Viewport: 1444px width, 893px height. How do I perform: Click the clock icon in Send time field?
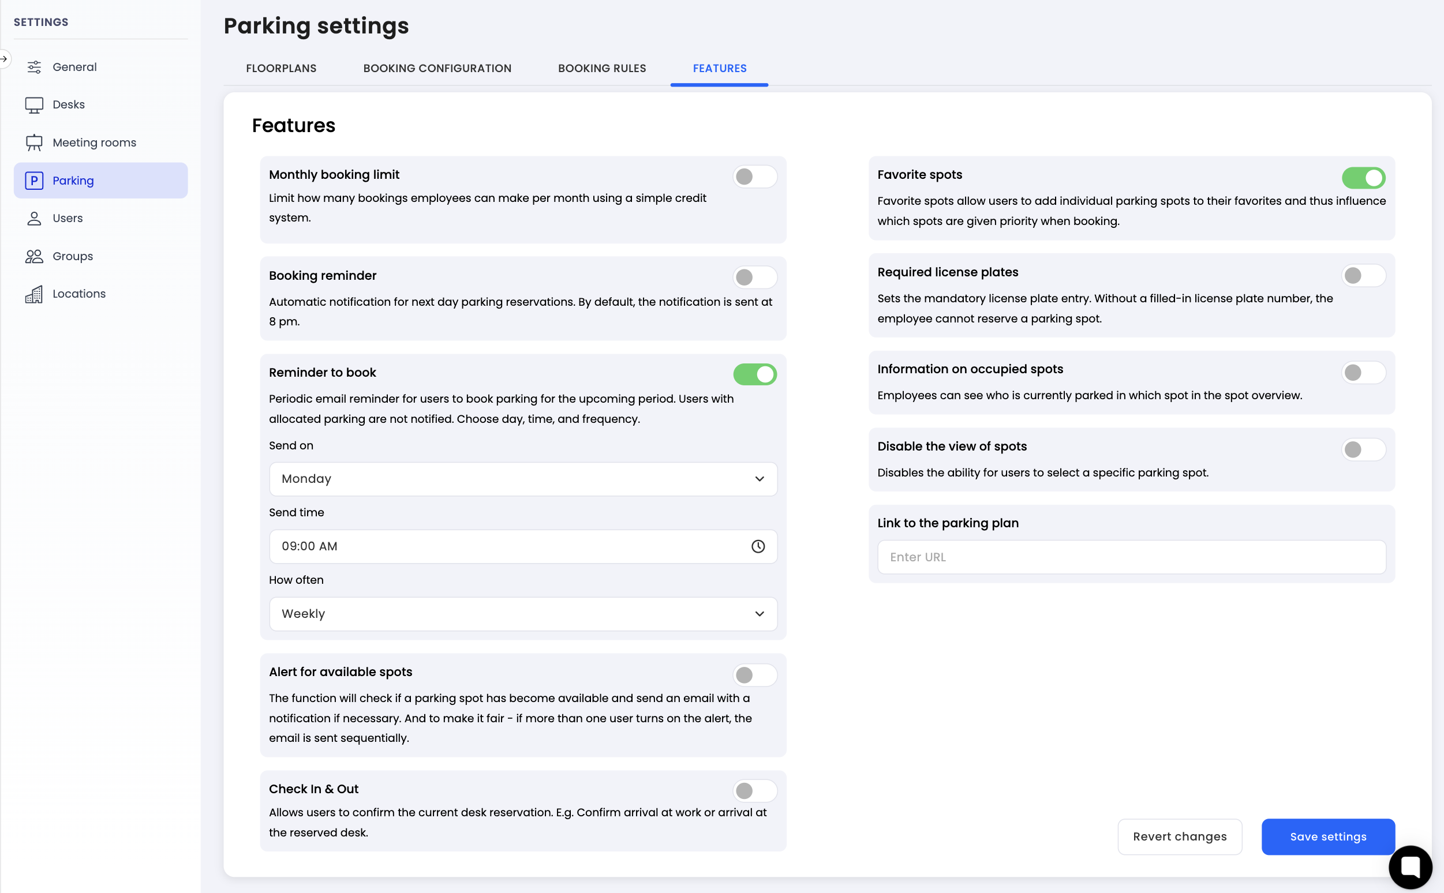757,546
